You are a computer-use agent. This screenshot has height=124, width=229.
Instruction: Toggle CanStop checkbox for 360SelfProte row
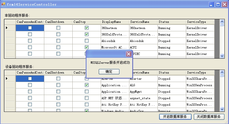(x=87, y=34)
